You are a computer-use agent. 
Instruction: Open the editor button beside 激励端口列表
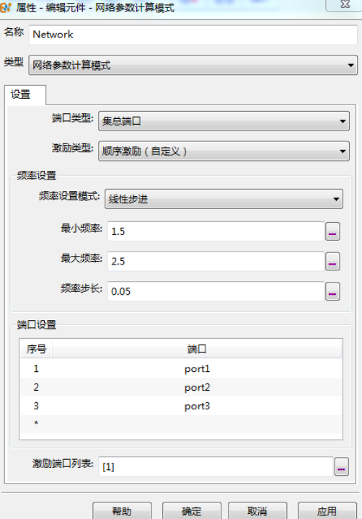click(342, 466)
